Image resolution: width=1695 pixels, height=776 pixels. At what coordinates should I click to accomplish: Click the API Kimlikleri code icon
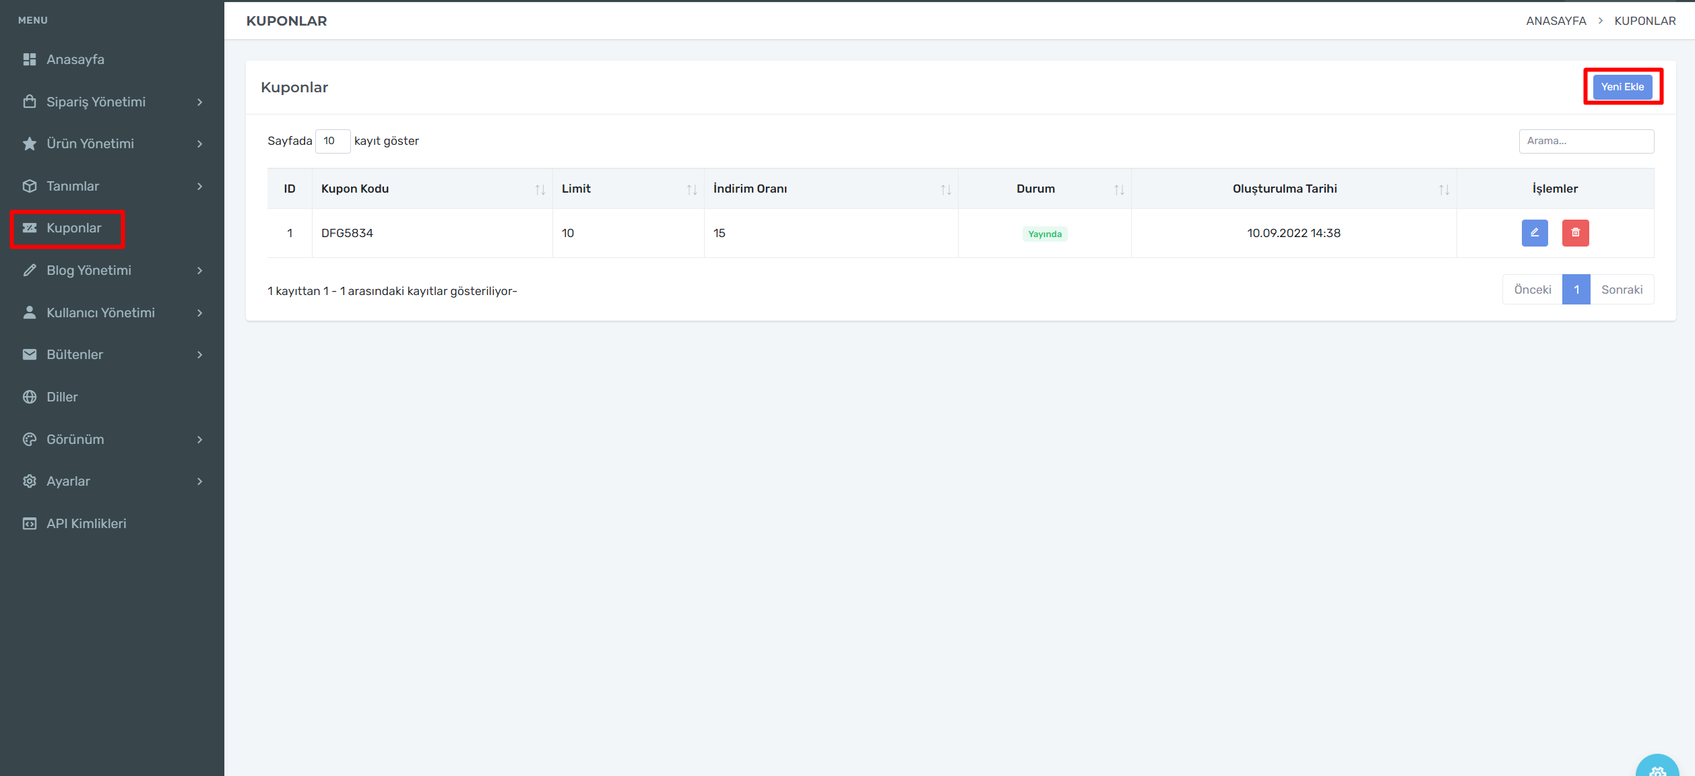pos(30,523)
